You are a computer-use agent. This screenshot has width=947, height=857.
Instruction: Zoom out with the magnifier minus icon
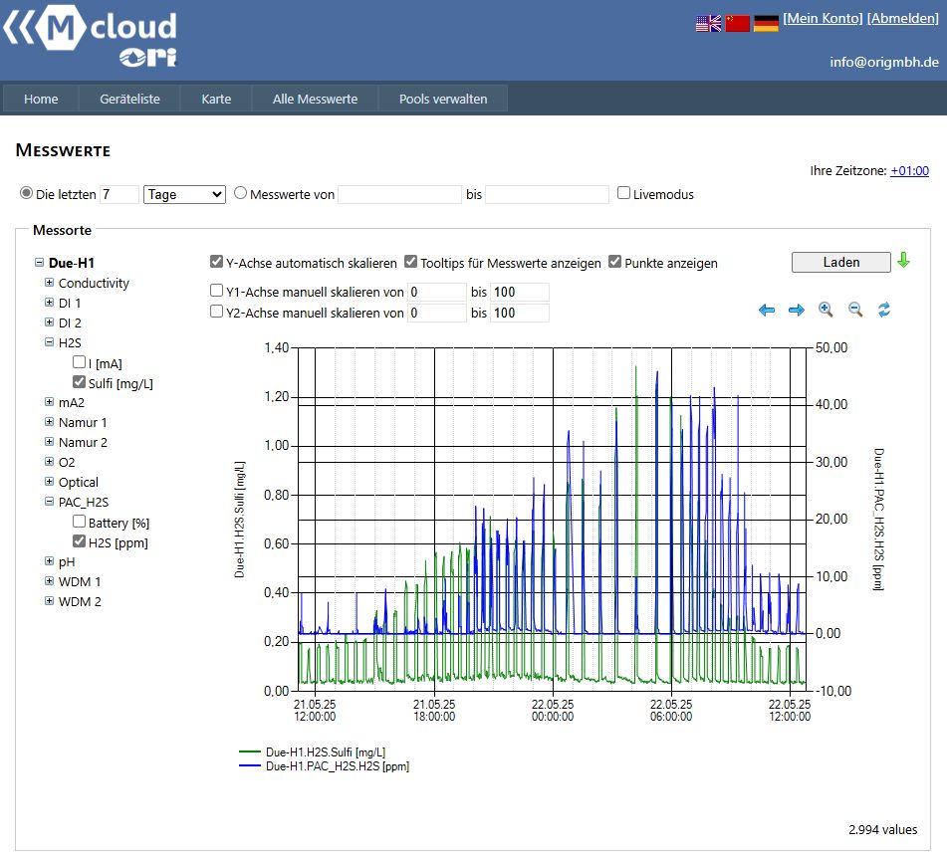pos(855,310)
